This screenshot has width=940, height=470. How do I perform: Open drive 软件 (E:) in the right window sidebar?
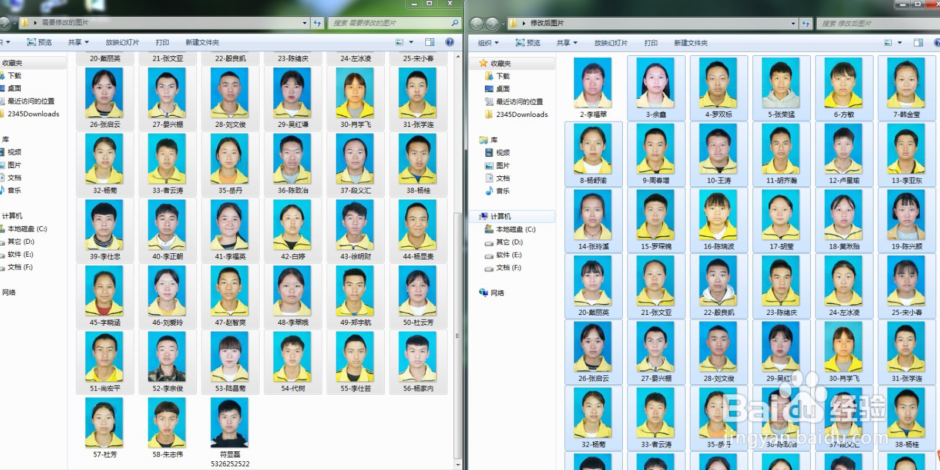[x=503, y=255]
